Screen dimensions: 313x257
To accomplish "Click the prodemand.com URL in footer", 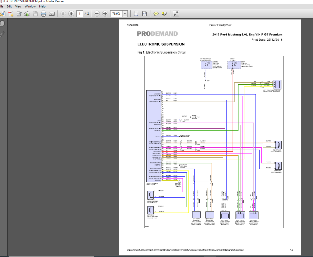I will [185, 250].
